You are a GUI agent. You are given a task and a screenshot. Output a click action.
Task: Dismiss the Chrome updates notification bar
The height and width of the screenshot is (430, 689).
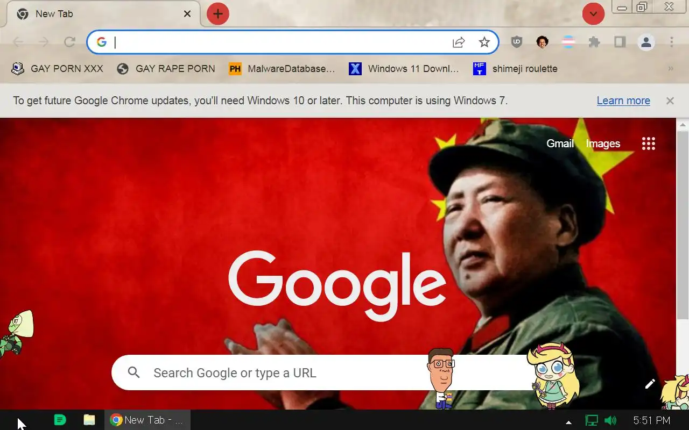coord(670,101)
